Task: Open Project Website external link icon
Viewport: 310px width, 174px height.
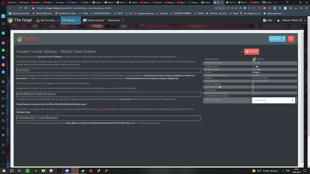Action: (x=253, y=84)
